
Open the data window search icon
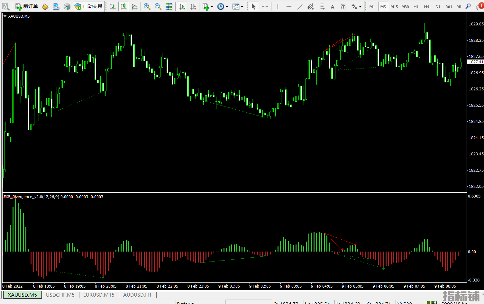click(x=6, y=6)
